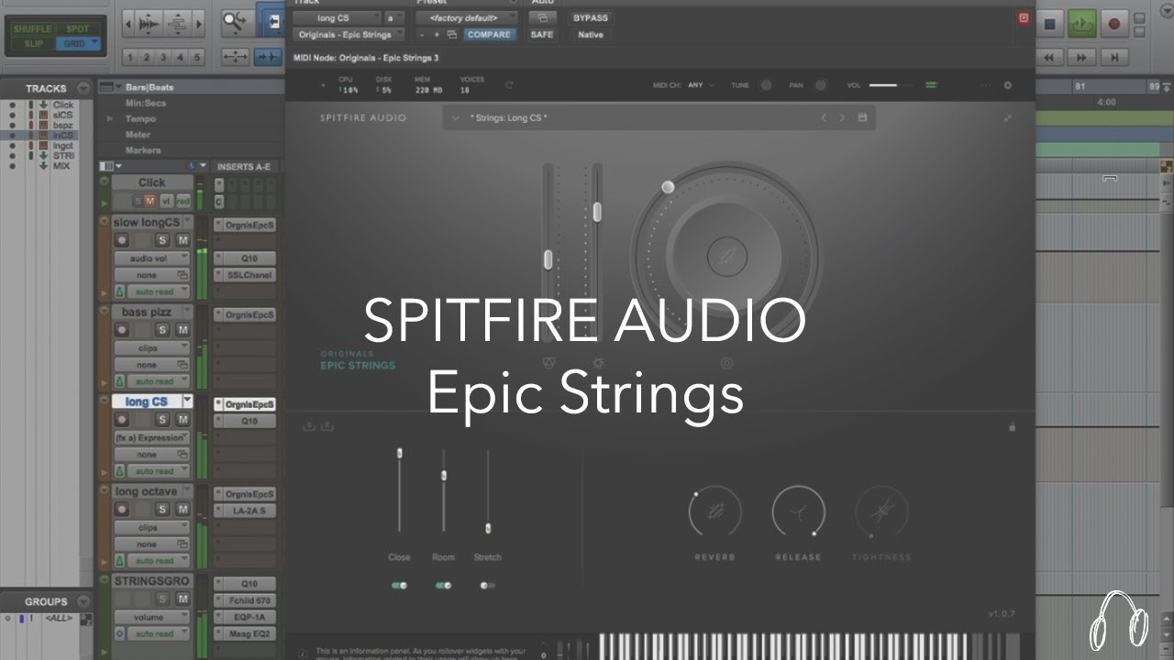Adjust the Close mic fader
The height and width of the screenshot is (660, 1174).
pyautogui.click(x=399, y=453)
